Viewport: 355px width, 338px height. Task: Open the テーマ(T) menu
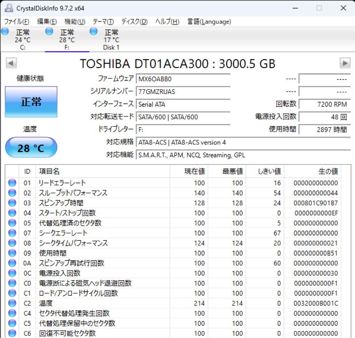coord(103,22)
